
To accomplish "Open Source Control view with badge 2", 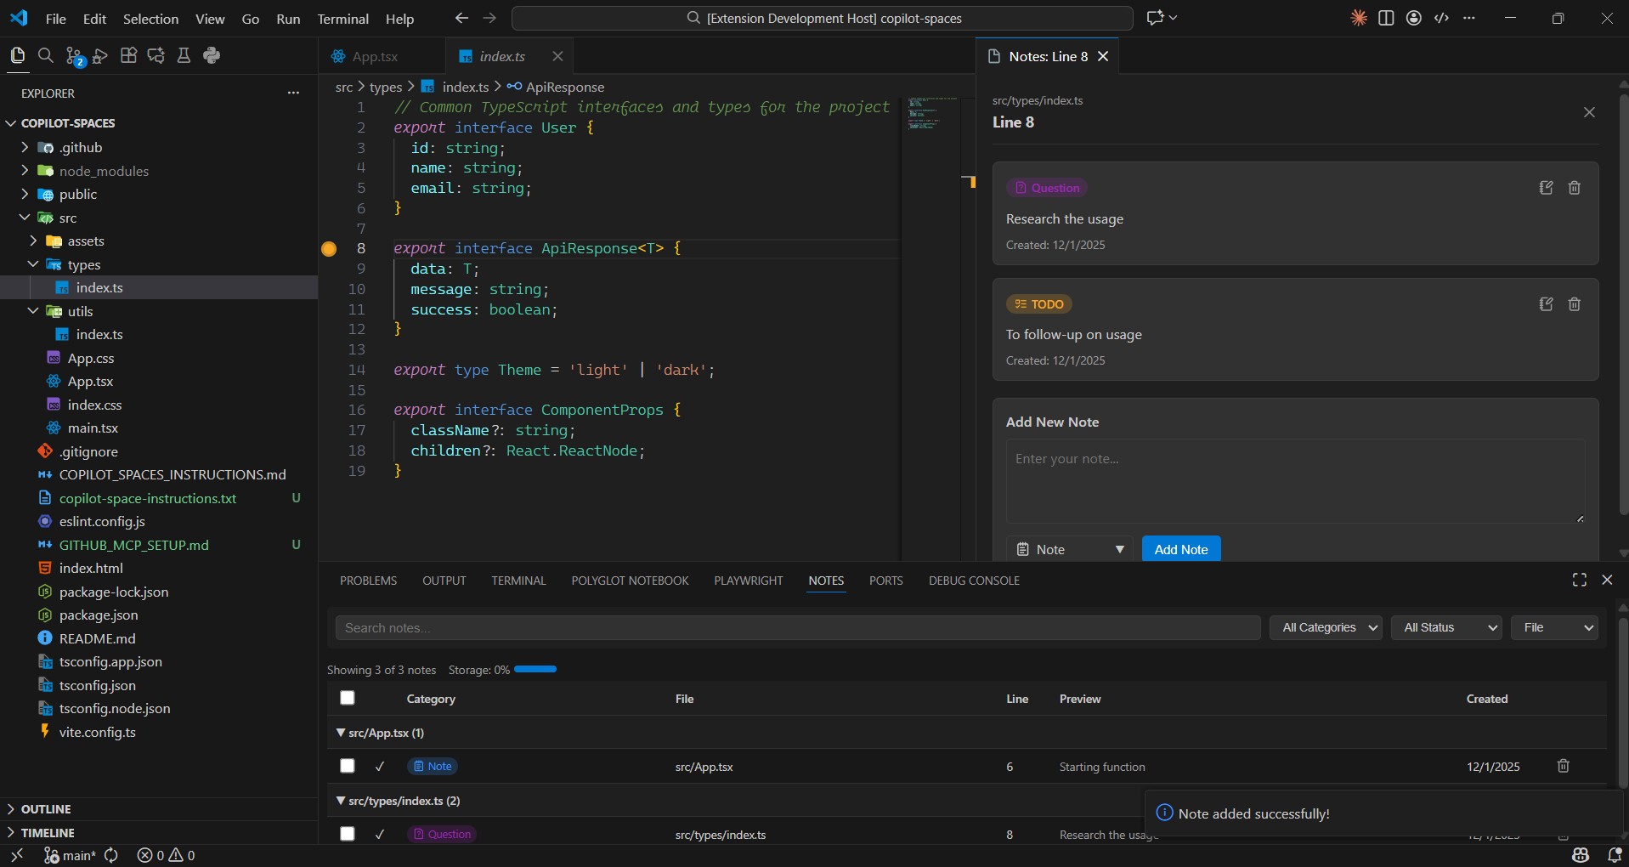I will tap(75, 56).
